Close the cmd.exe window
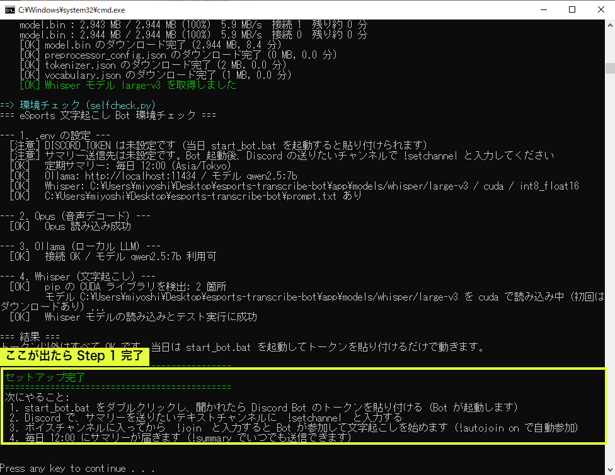 click(601, 10)
